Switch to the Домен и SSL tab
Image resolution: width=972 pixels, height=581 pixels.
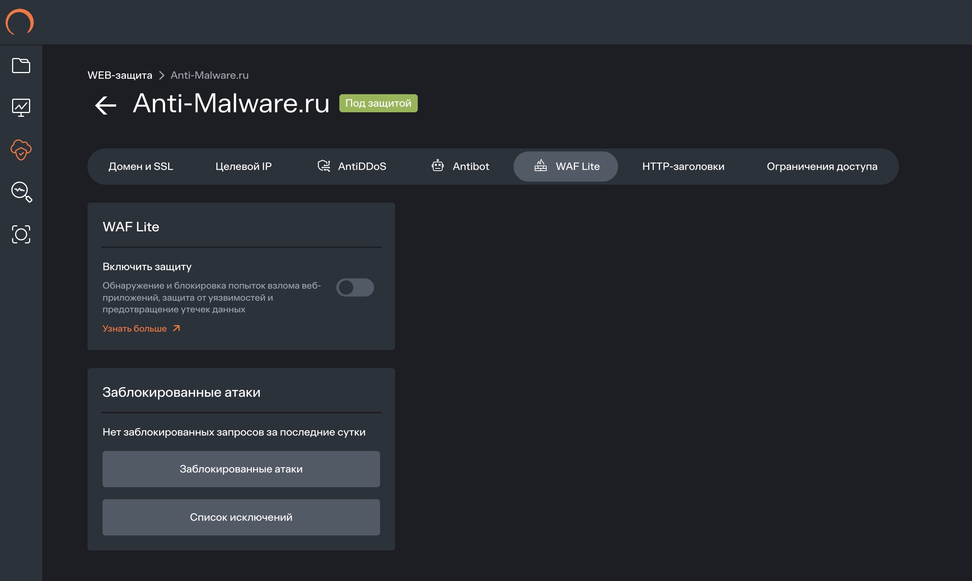tap(141, 167)
